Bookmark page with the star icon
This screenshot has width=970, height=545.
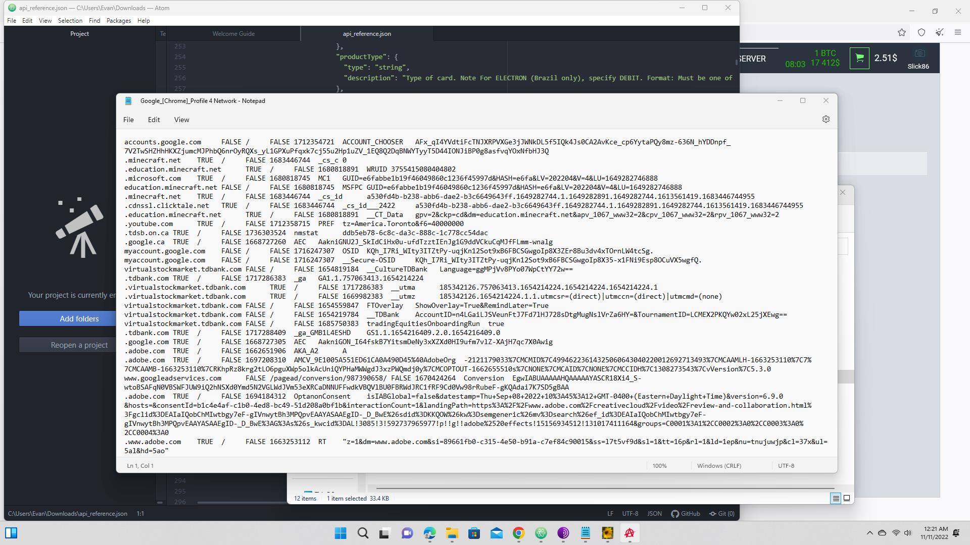[902, 33]
